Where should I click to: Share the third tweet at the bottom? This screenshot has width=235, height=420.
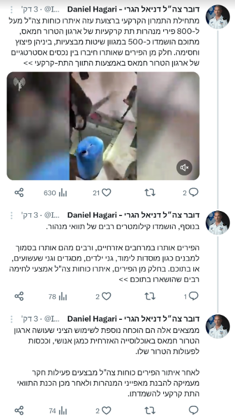coord(19,410)
